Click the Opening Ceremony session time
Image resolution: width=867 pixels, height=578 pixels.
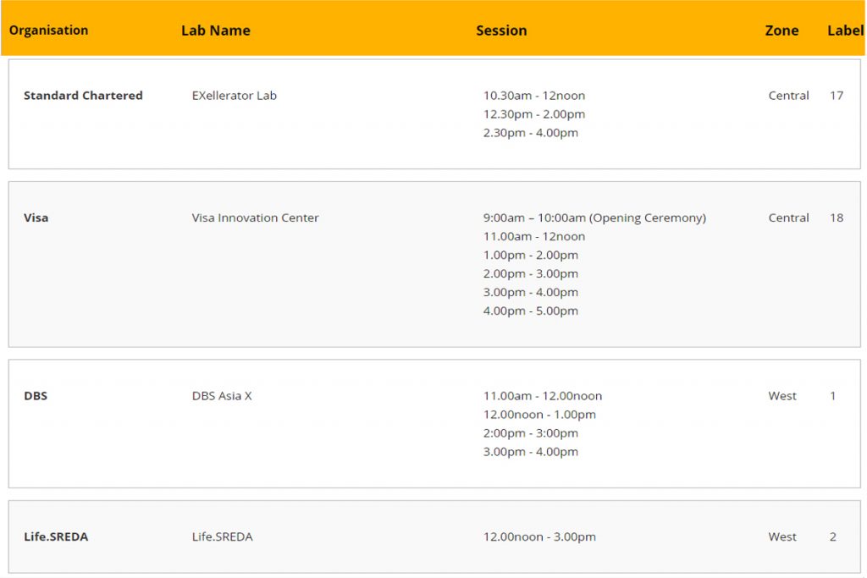coord(595,217)
